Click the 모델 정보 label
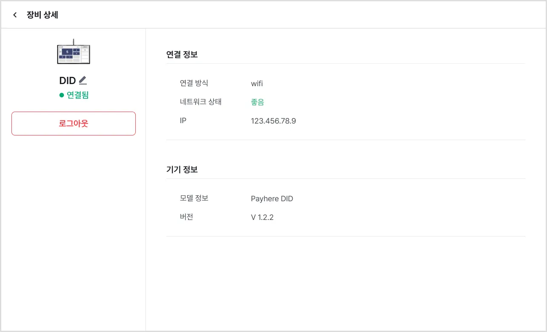 point(194,198)
